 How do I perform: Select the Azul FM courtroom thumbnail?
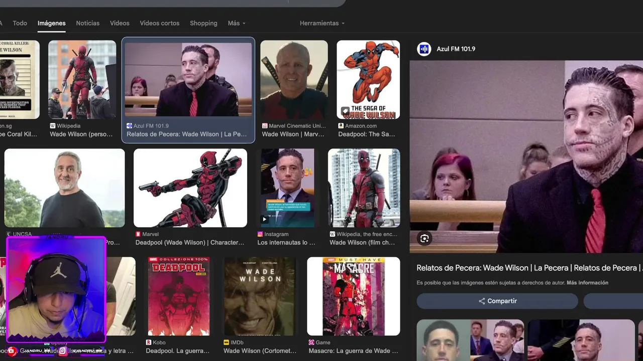188,80
